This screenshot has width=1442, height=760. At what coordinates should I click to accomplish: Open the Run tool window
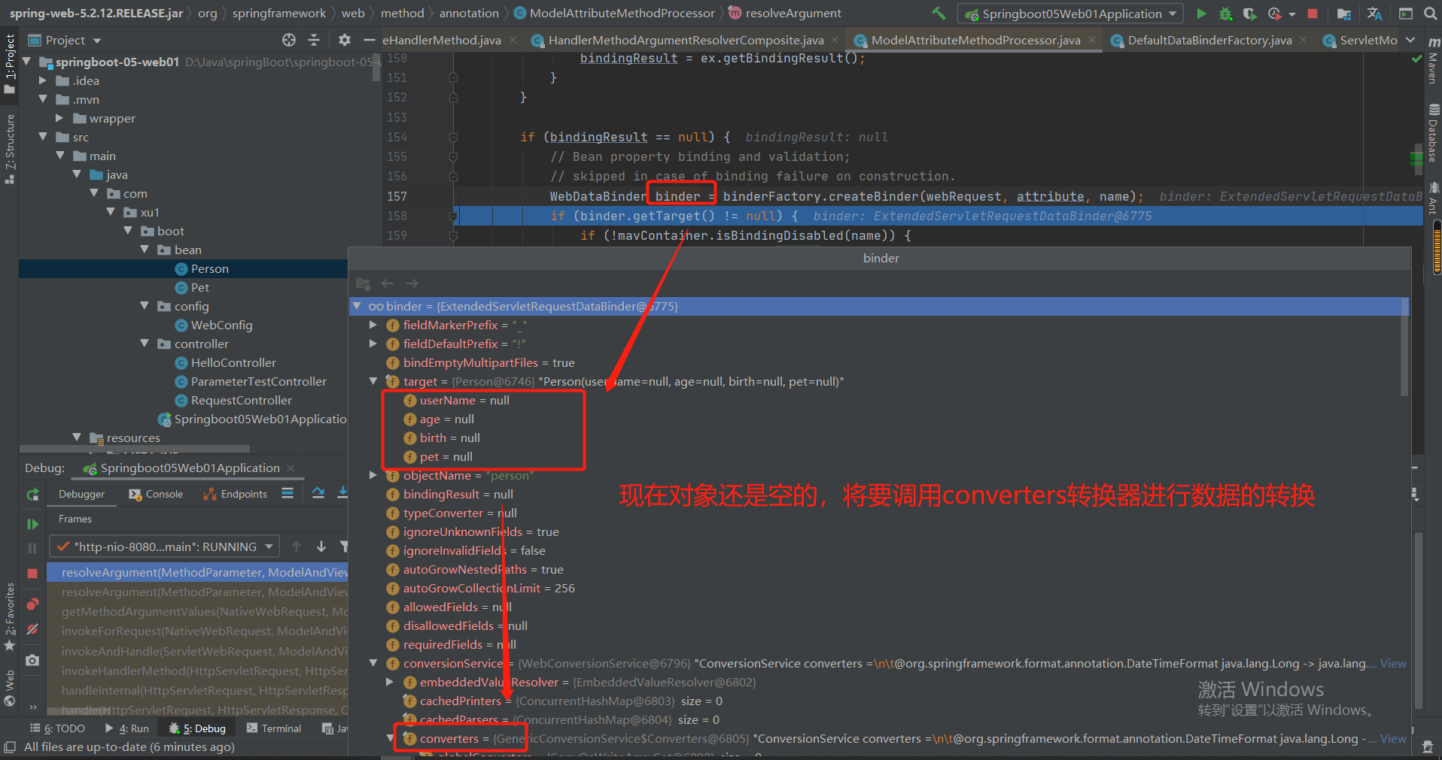pos(127,728)
